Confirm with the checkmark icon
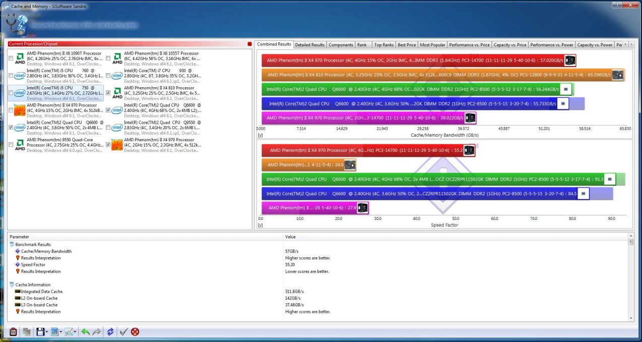The image size is (642, 342). [x=124, y=332]
